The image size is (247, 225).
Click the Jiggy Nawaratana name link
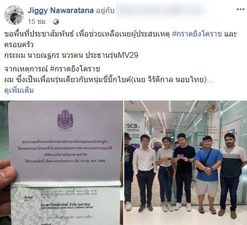tap(61, 11)
